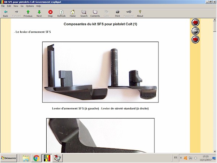Image resolution: width=217 pixels, height=163 pixels.
Task: Open the fourth taskbar application icon
Action: pyautogui.click(x=58, y=158)
